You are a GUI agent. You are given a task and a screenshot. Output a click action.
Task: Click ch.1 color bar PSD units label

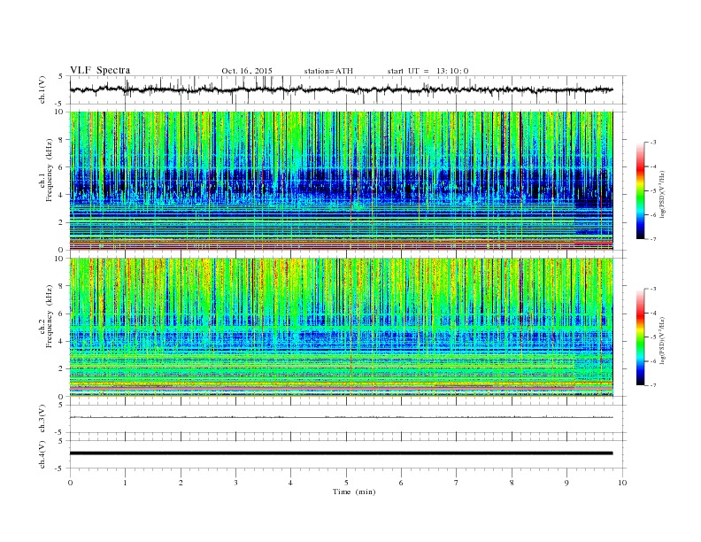pos(663,195)
